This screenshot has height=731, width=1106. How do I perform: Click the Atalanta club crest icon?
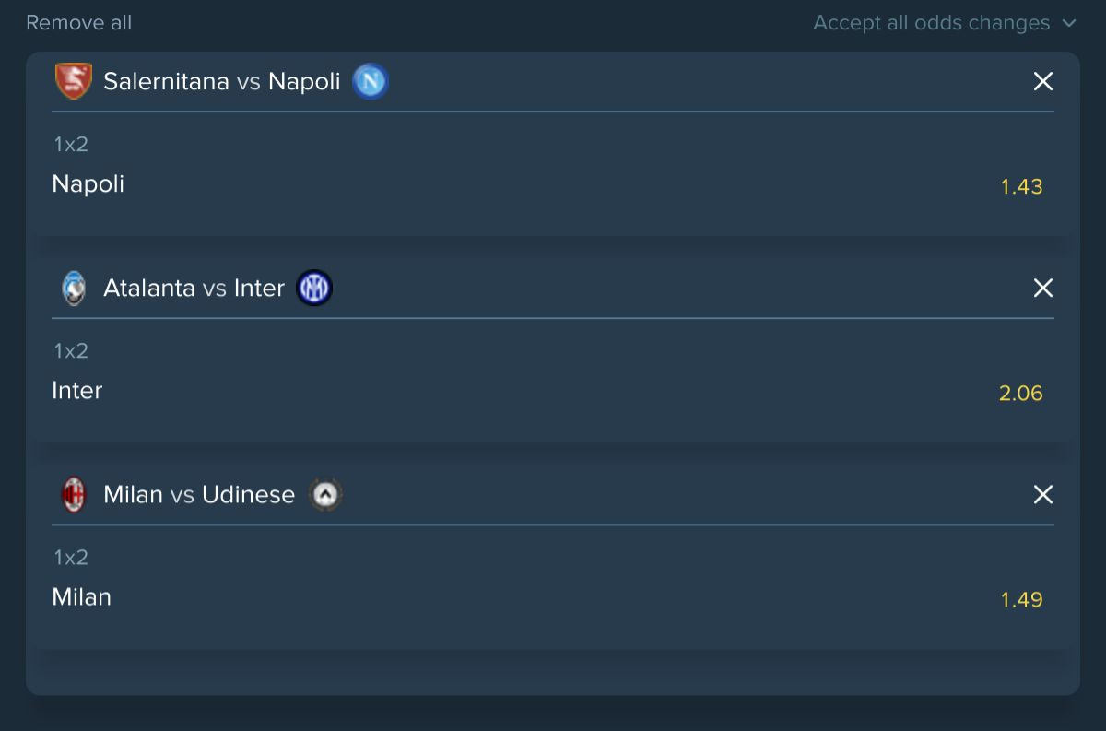pos(74,288)
